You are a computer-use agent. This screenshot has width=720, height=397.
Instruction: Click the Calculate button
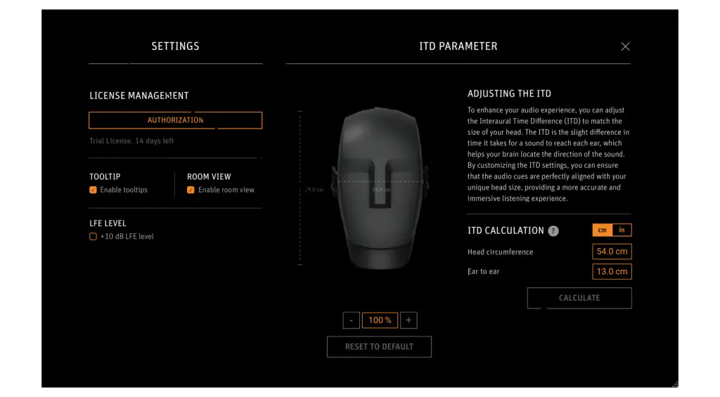pos(579,298)
